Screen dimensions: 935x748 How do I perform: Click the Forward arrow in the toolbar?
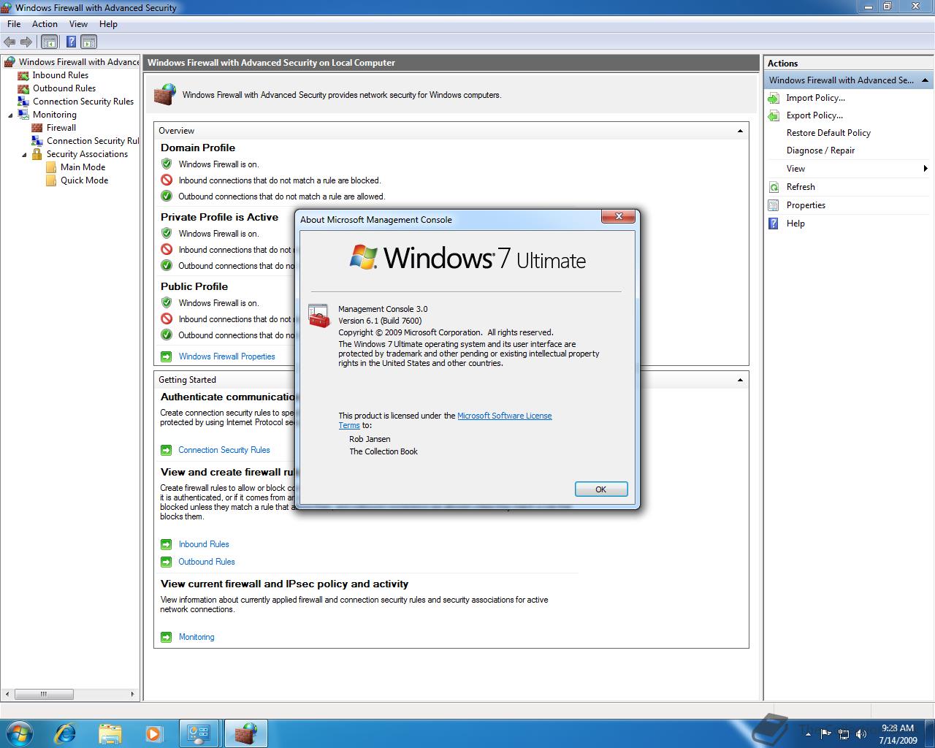[x=26, y=42]
